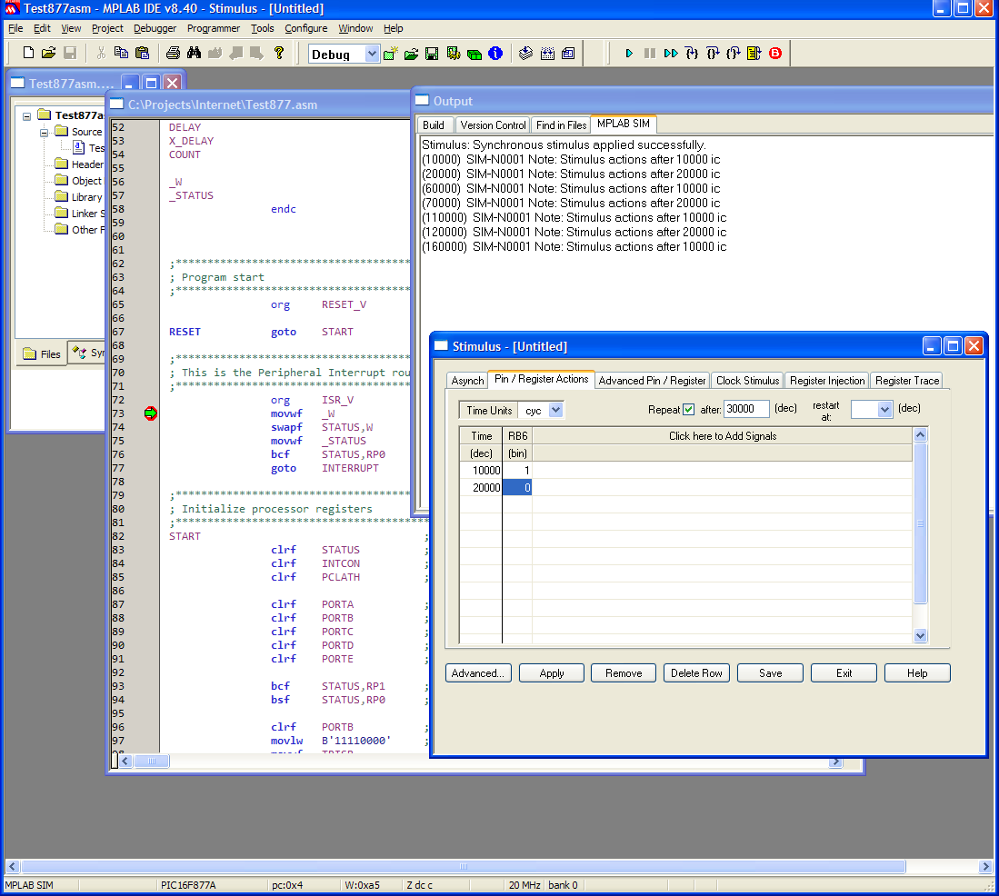Switch to the Register Trace tab
This screenshot has width=999, height=896.
[x=906, y=380]
